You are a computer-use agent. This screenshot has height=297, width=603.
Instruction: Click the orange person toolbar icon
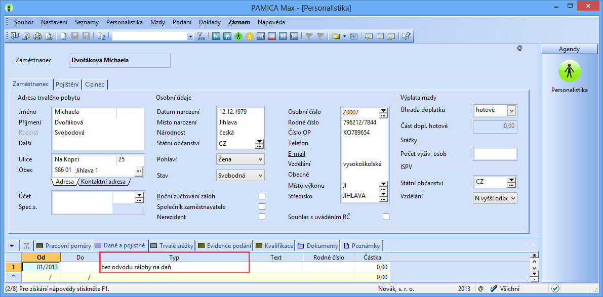tap(249, 36)
